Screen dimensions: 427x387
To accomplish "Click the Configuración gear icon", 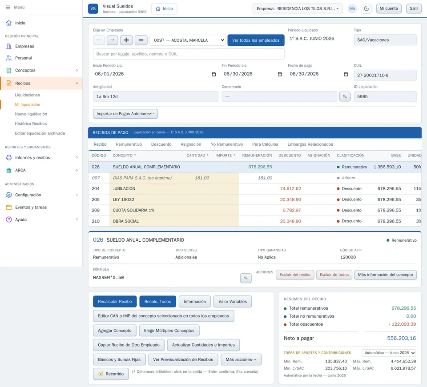I will point(9,195).
